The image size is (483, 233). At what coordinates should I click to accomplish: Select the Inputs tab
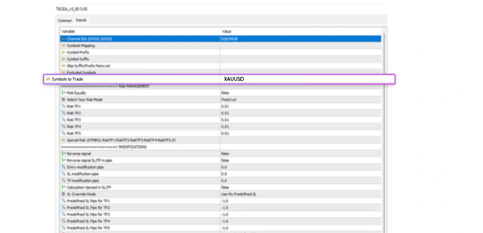[x=81, y=20]
